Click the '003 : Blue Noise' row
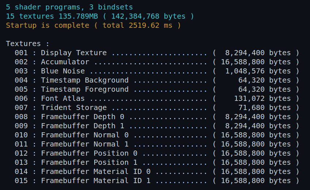310x190 pixels. [x=157, y=71]
